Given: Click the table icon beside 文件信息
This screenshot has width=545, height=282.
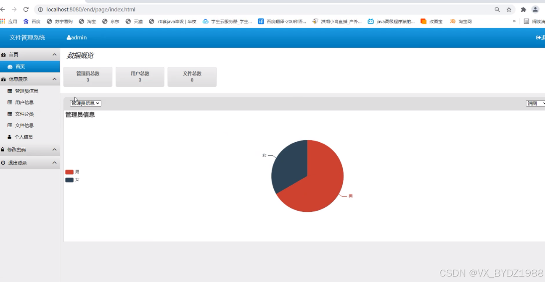Looking at the screenshot, I should (10, 125).
